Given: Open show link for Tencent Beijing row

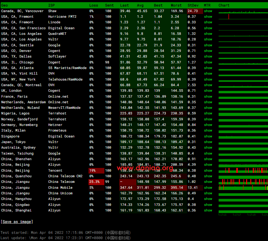Looking at the screenshot, I should (208, 171).
